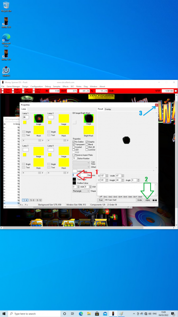Open the Recycle Bin desktop icon
The image size is (178, 317).
[x=6, y=7]
